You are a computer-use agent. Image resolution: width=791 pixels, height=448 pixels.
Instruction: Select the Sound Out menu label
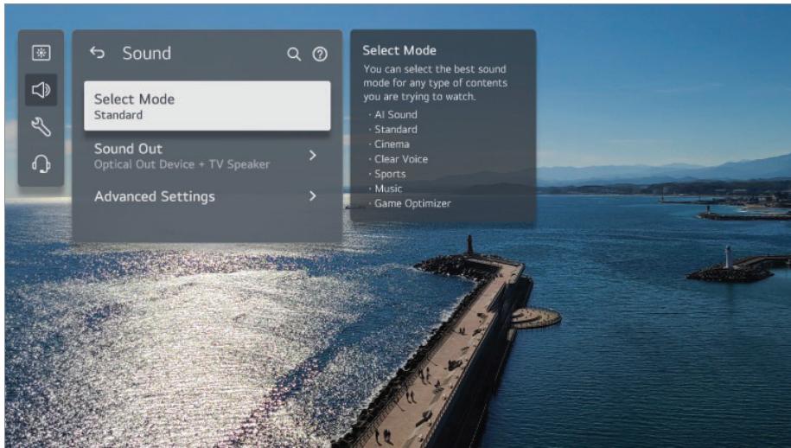pyautogui.click(x=128, y=149)
